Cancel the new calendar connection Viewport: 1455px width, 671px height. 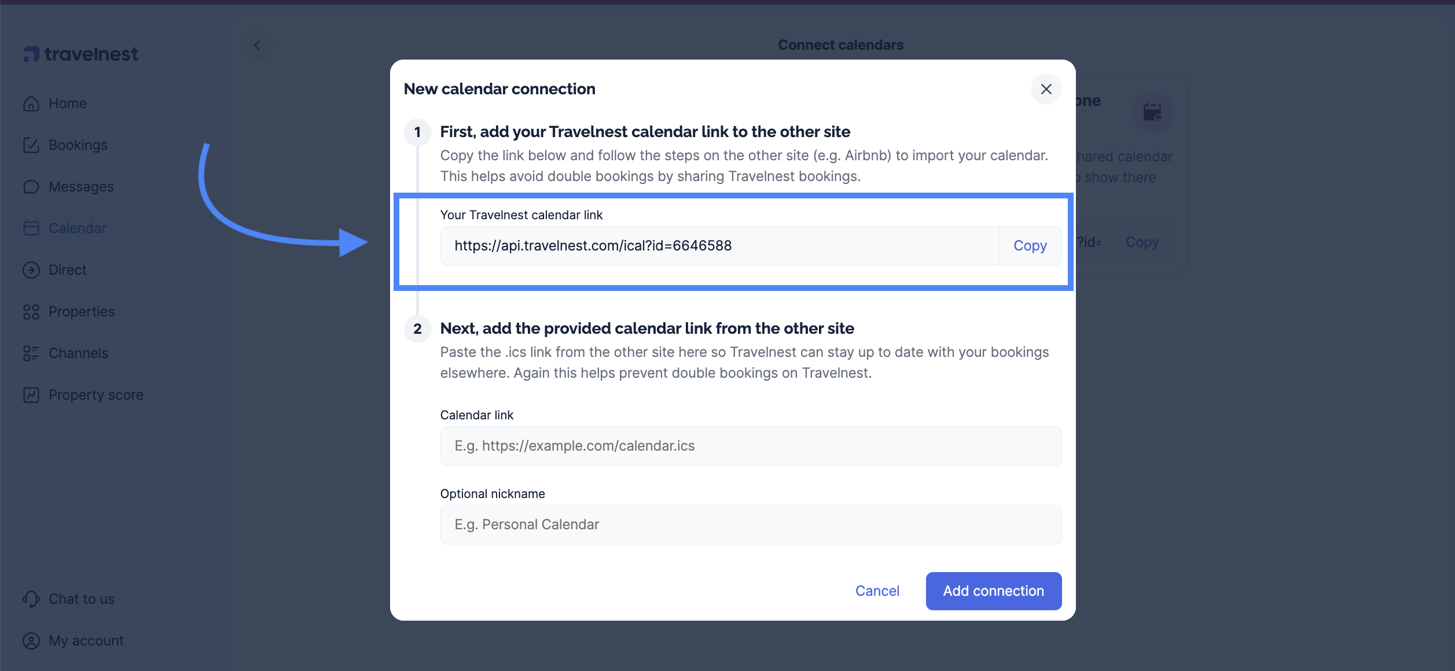tap(877, 591)
